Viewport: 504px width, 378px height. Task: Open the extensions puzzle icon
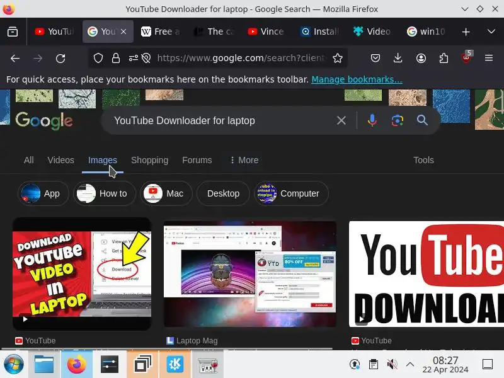point(444,58)
